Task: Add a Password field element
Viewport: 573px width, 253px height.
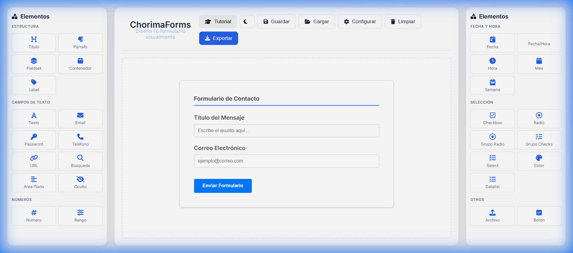Action: click(x=34, y=140)
